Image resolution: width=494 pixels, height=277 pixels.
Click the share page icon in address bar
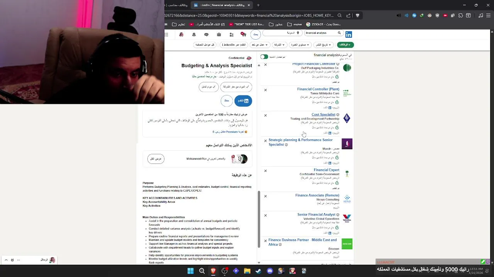point(349,15)
